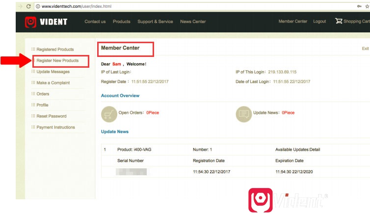View Orders in sidebar

point(43,94)
